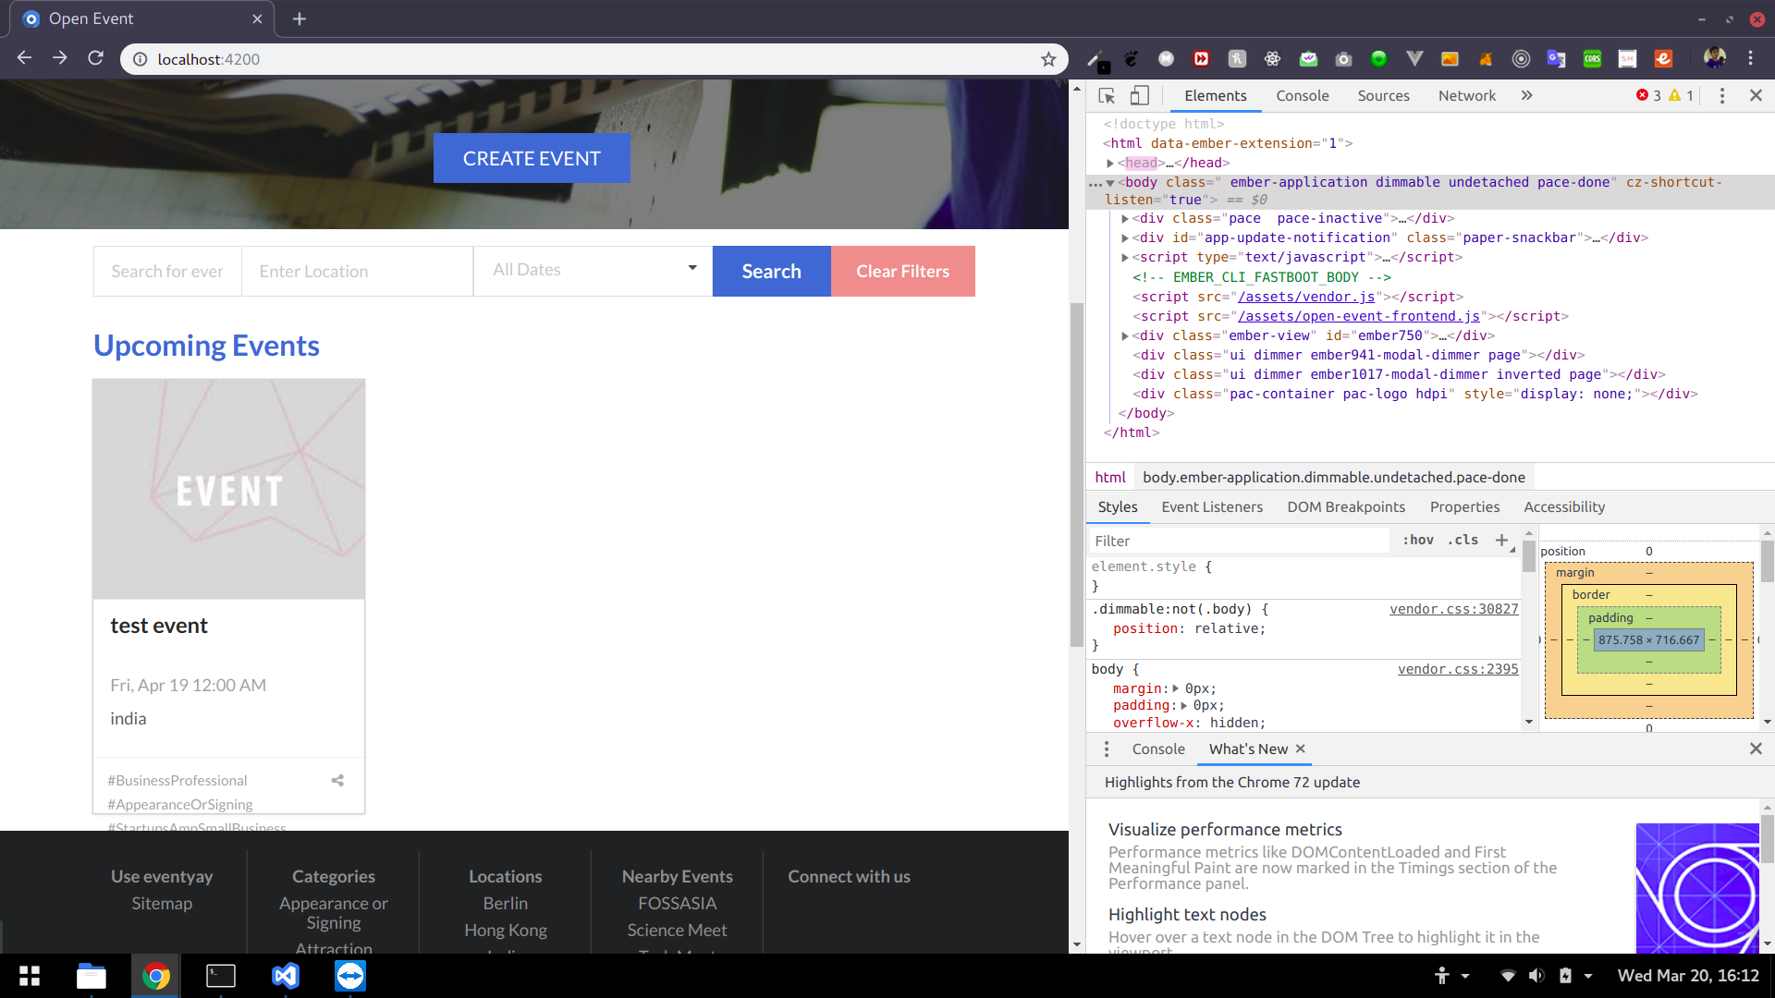This screenshot has width=1775, height=998.
Task: Open the Berlin location footer link
Action: pyautogui.click(x=505, y=903)
